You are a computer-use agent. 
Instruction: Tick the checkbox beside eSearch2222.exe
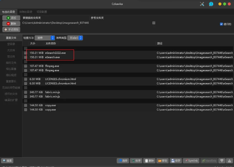tap(25, 53)
